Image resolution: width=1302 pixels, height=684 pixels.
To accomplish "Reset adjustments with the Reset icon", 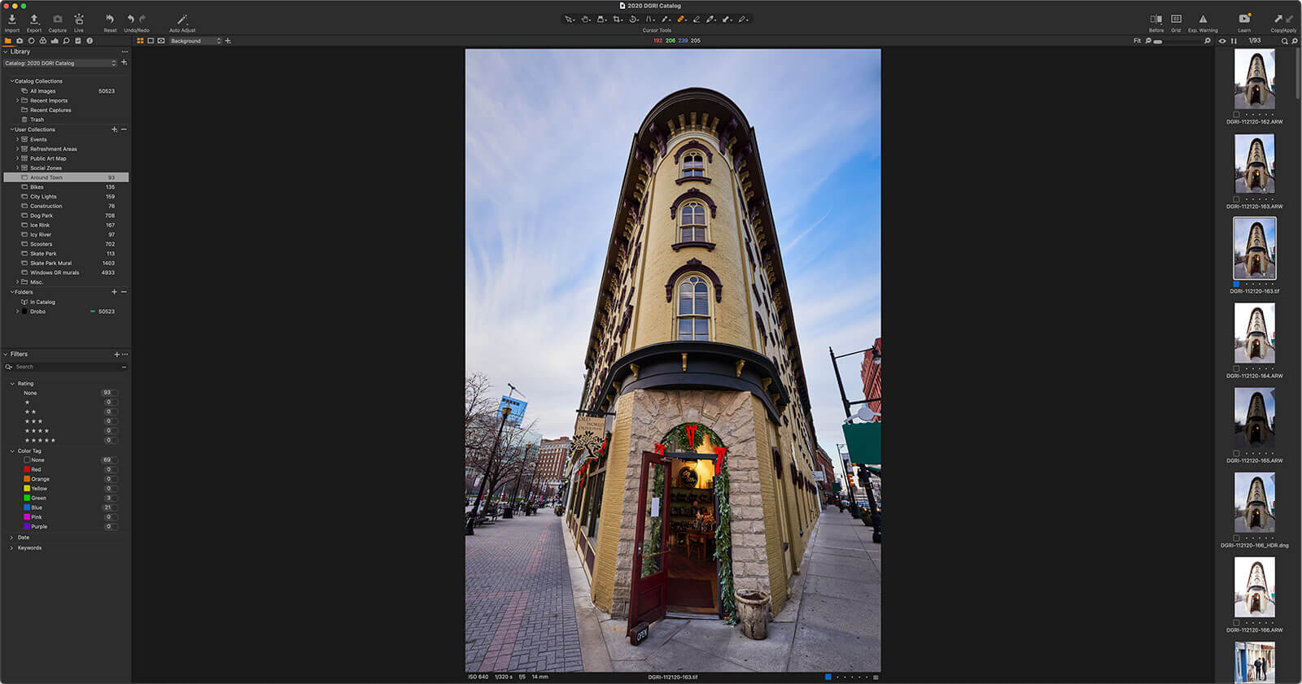I will coord(110,20).
